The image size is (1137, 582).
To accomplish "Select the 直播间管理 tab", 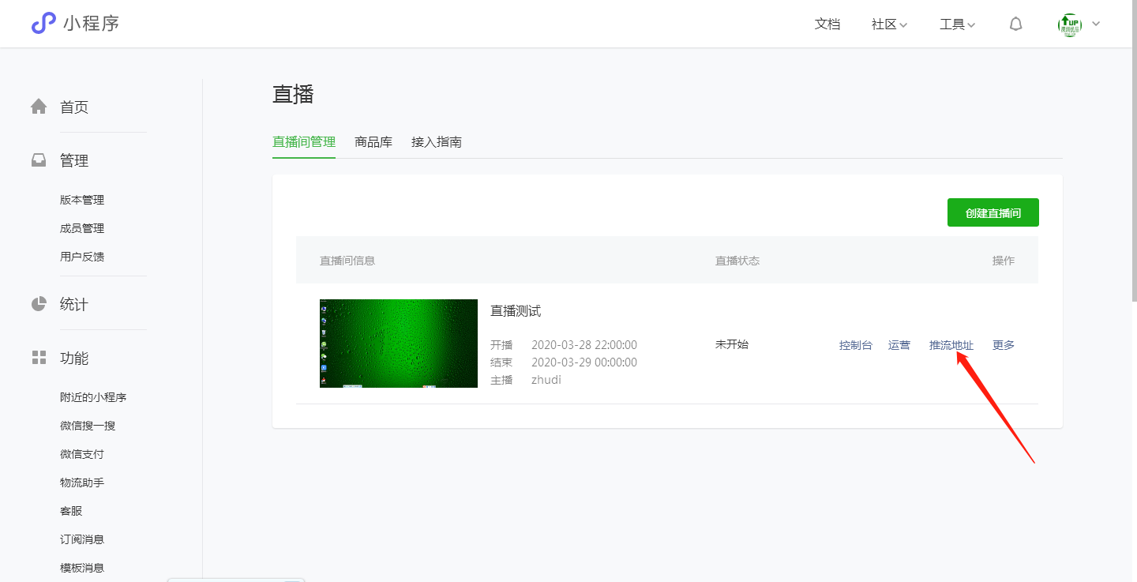I will click(304, 142).
